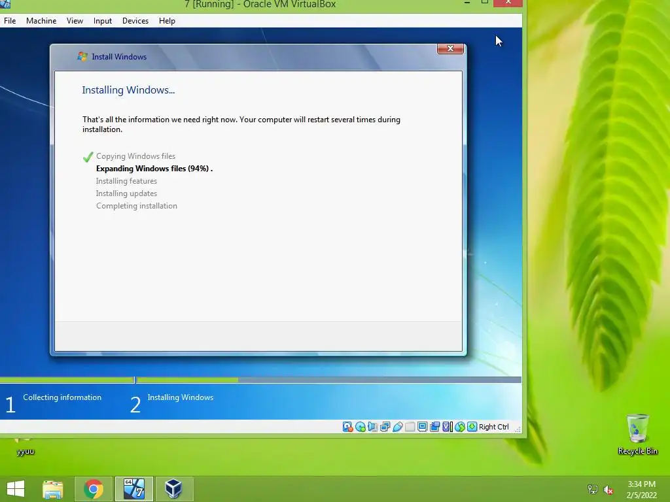Open File Explorer from the taskbar
670x502 pixels.
(53, 489)
